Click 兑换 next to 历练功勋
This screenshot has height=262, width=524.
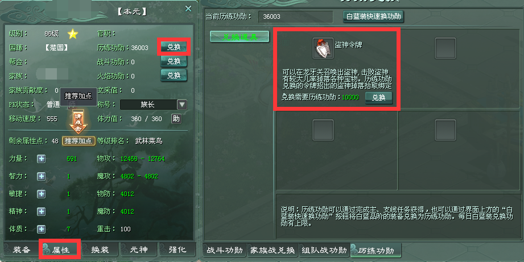point(174,47)
